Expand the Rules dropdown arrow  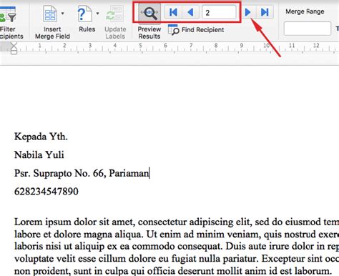click(x=98, y=14)
